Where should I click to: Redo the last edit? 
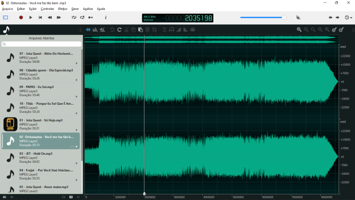(x=119, y=30)
